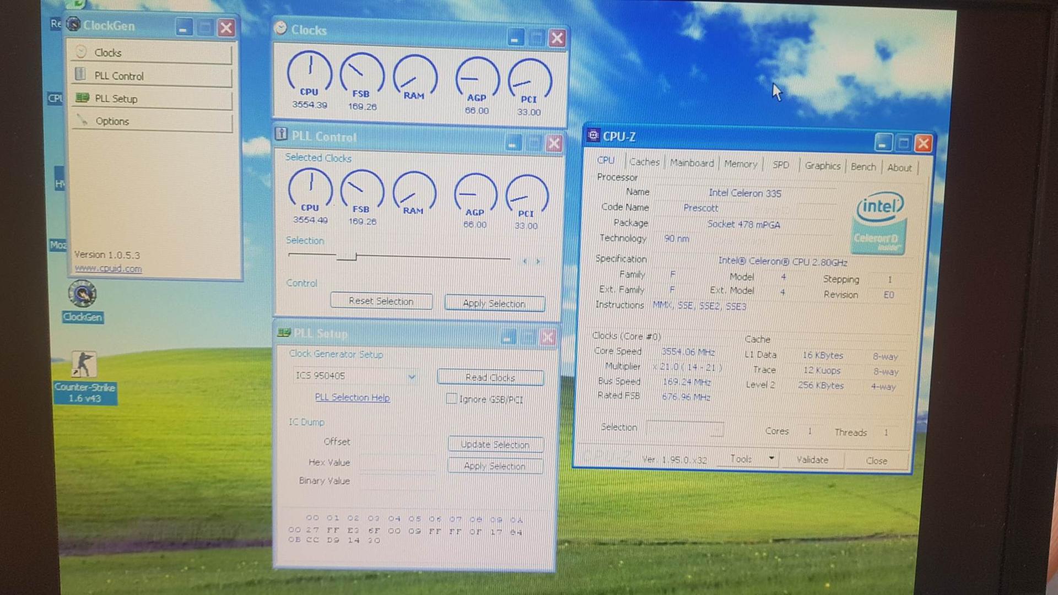Click the FSB gauge in Clocks window
The width and height of the screenshot is (1058, 595).
pos(361,82)
